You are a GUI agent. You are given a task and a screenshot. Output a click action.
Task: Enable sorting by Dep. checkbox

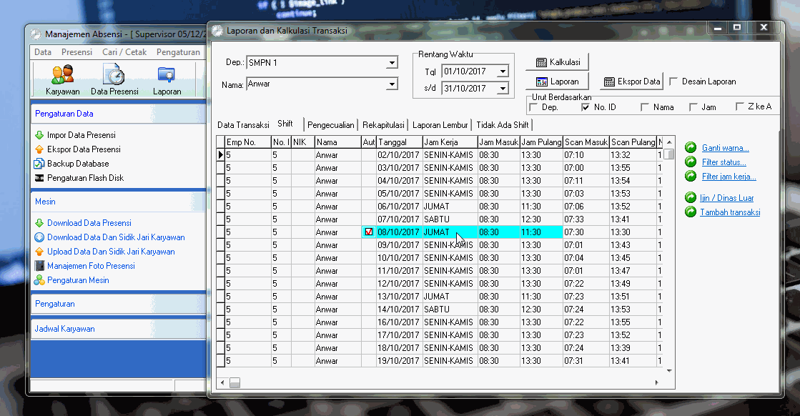[533, 107]
